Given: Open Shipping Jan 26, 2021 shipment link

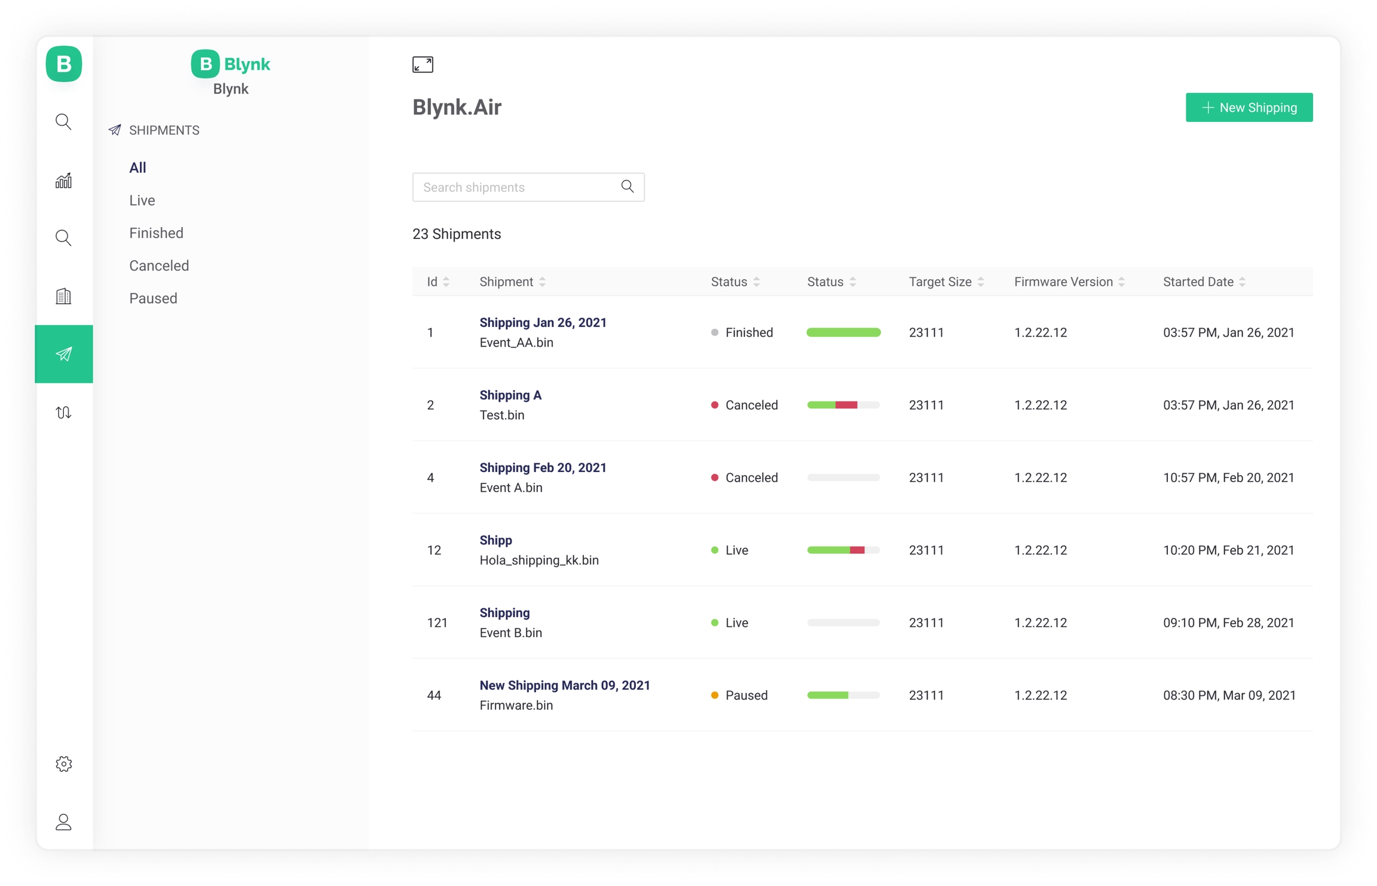Looking at the screenshot, I should point(543,323).
